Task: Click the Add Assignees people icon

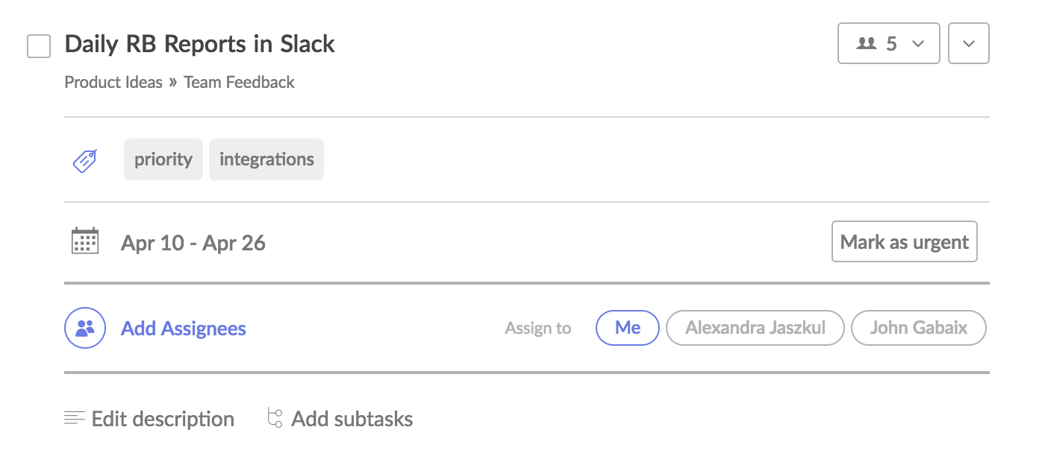Action: (x=85, y=329)
